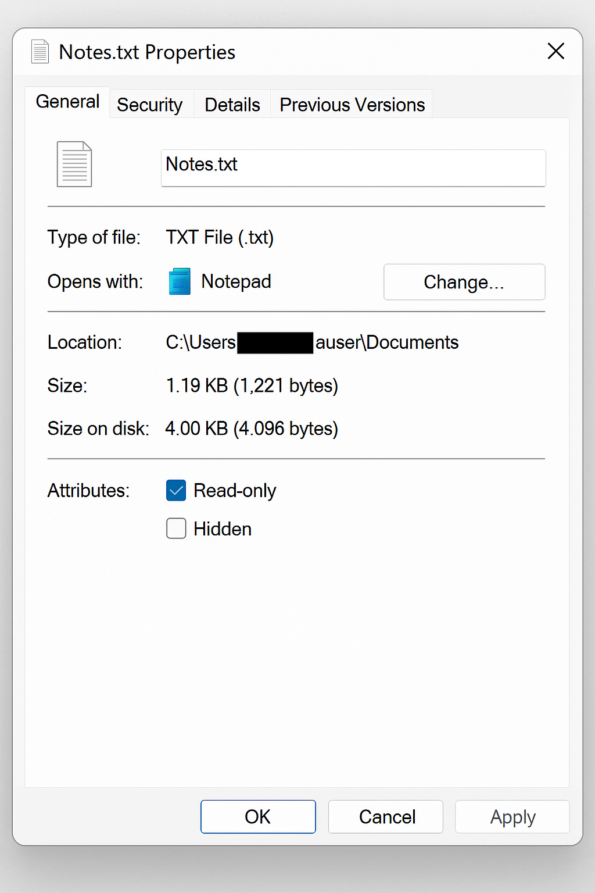
Task: Select the Previous Versions tab
Action: (x=352, y=105)
